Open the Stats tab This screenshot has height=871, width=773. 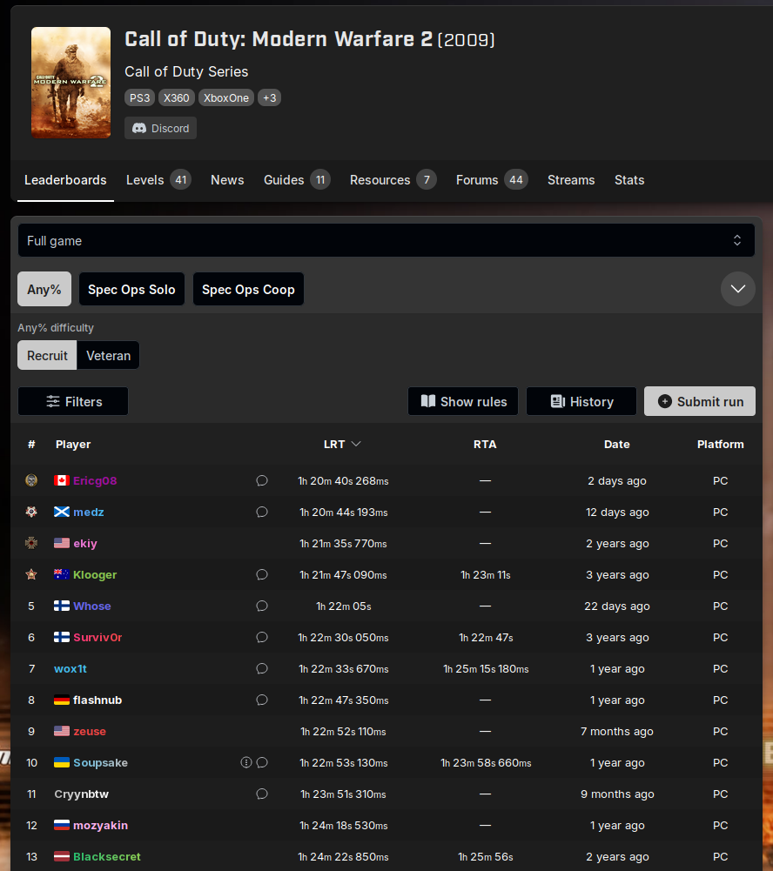click(x=629, y=180)
